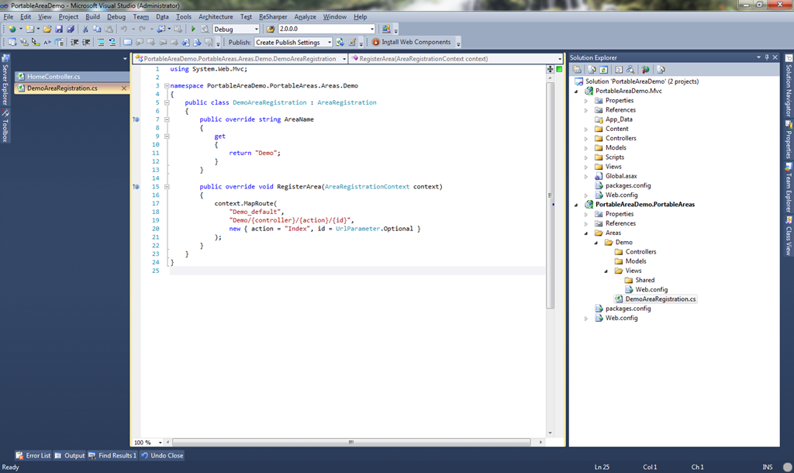
Task: Click the Redo arrow icon
Action: [x=143, y=29]
